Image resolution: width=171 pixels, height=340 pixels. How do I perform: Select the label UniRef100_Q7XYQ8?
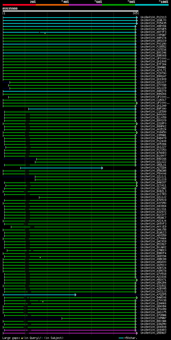point(153,85)
